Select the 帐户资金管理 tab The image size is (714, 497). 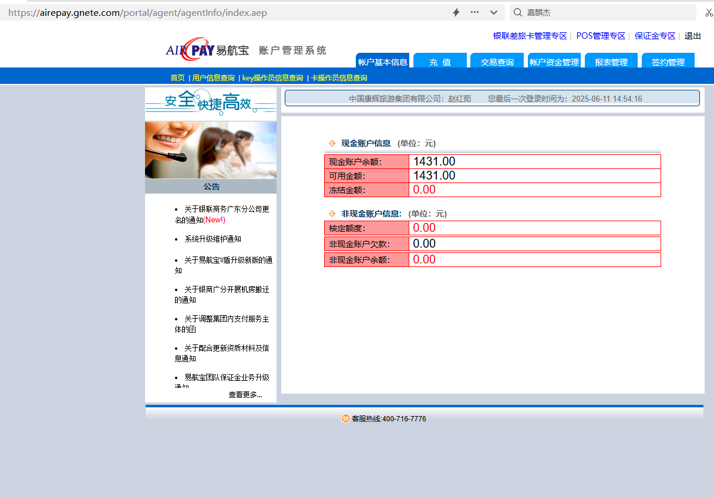click(x=554, y=62)
